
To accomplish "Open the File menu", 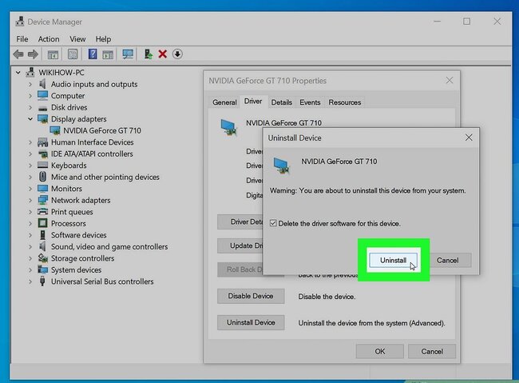I will [x=22, y=39].
